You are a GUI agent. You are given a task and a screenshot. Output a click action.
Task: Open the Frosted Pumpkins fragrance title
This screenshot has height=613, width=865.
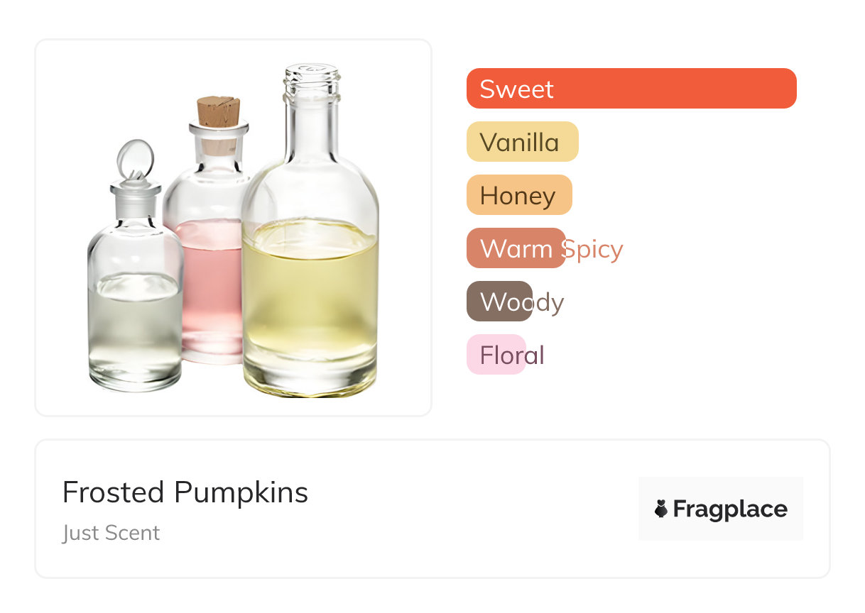point(185,492)
